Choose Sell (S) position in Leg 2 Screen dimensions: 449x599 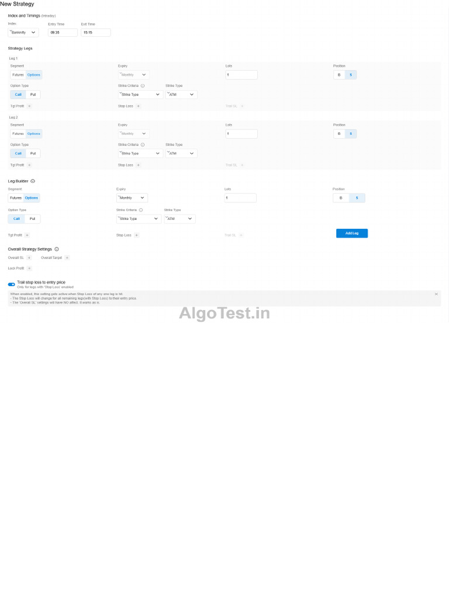pos(351,134)
